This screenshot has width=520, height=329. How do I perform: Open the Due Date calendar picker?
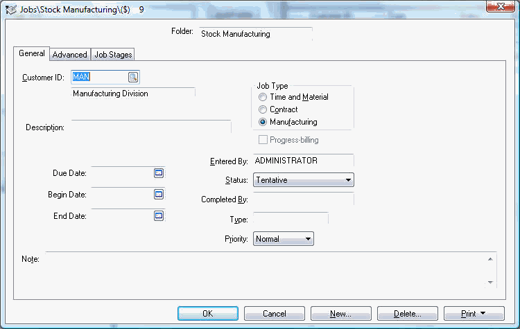click(159, 173)
